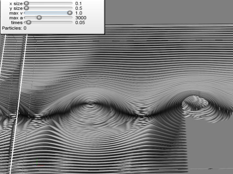Select the times value 0.05

coord(80,23)
